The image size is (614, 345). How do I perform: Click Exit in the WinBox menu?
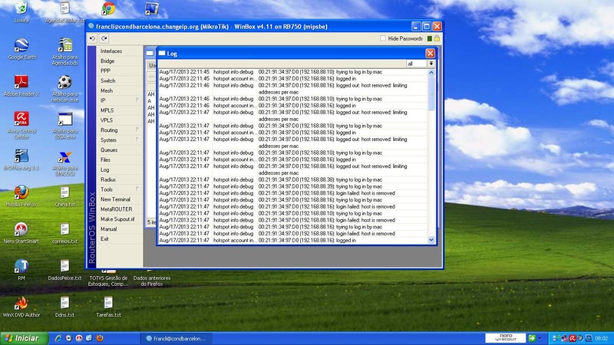pyautogui.click(x=104, y=239)
